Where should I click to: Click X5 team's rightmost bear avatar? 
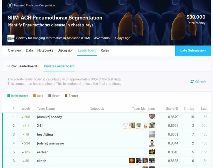point(152,125)
